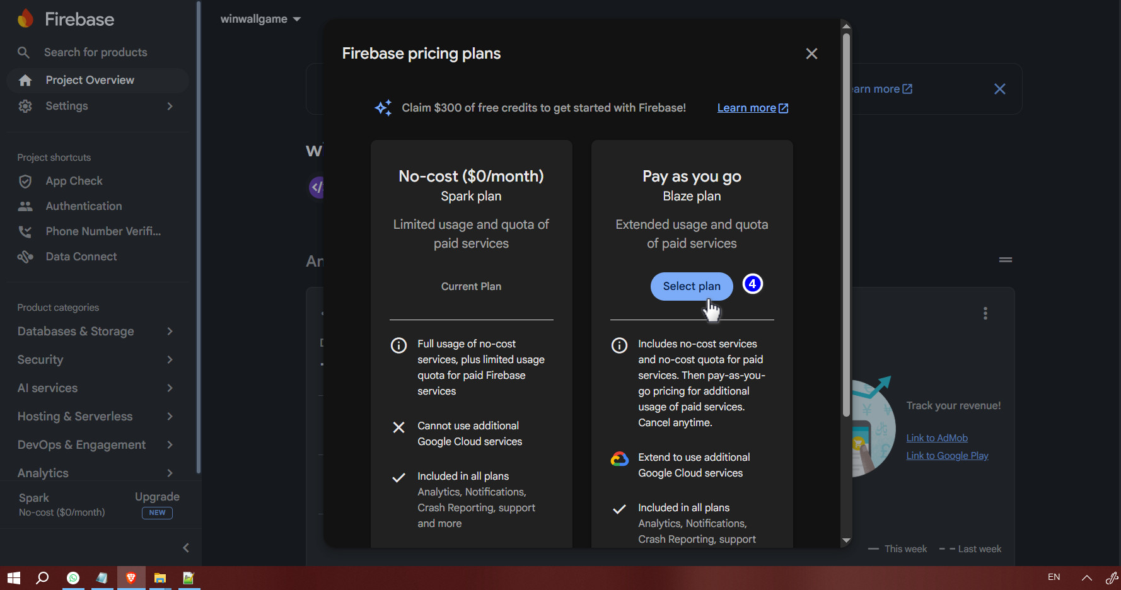Open Settings menu item in sidebar
1121x590 pixels.
tap(67, 106)
